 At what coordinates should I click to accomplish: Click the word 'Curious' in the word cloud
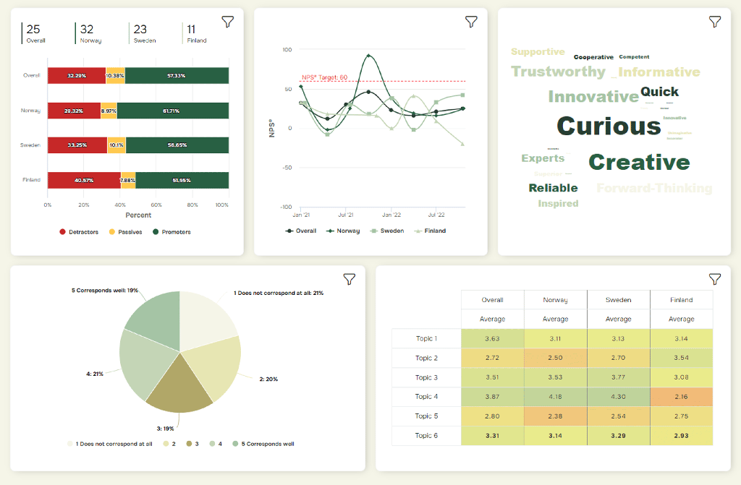click(x=609, y=125)
